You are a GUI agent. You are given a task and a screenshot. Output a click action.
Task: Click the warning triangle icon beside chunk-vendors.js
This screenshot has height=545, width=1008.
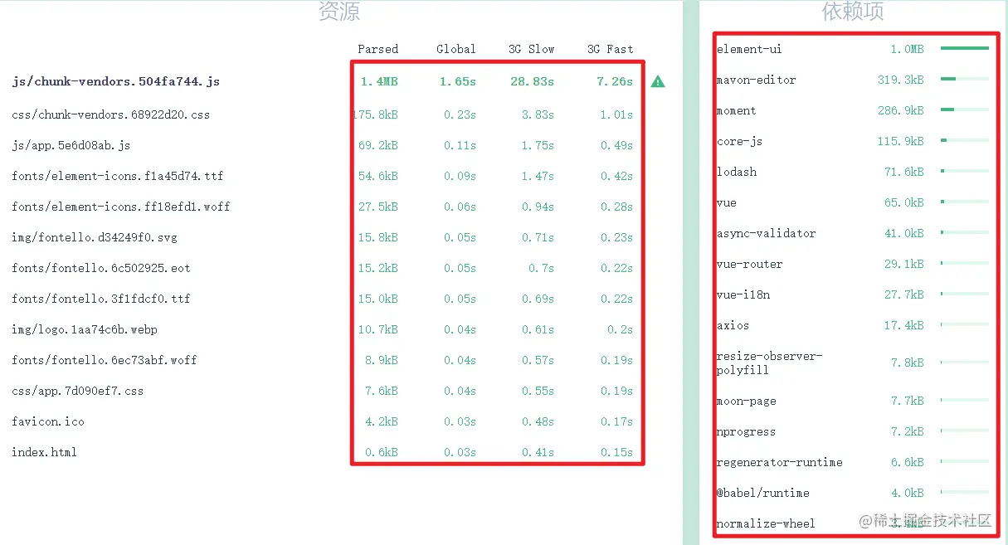658,81
